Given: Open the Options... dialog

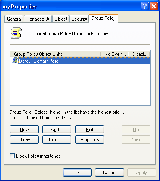Looking at the screenshot, I should (24, 140).
